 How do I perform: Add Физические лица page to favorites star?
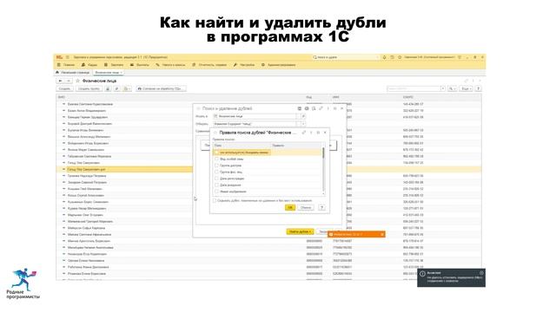click(x=77, y=81)
